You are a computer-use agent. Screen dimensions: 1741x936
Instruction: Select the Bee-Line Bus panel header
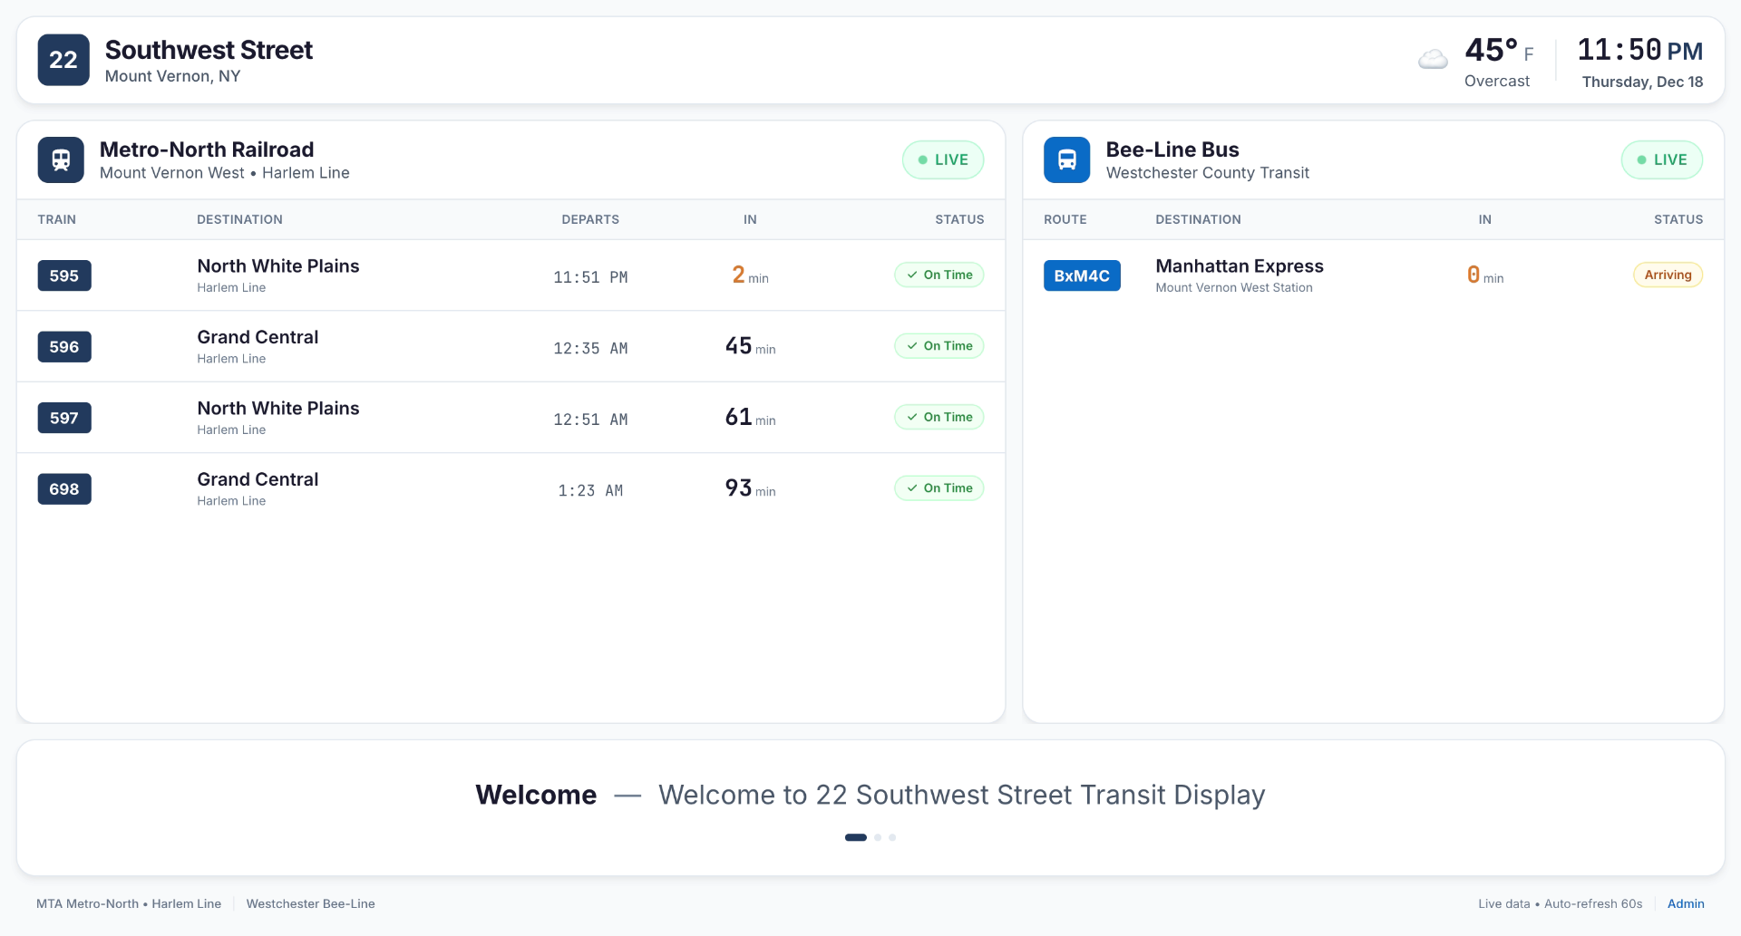[x=1172, y=149]
